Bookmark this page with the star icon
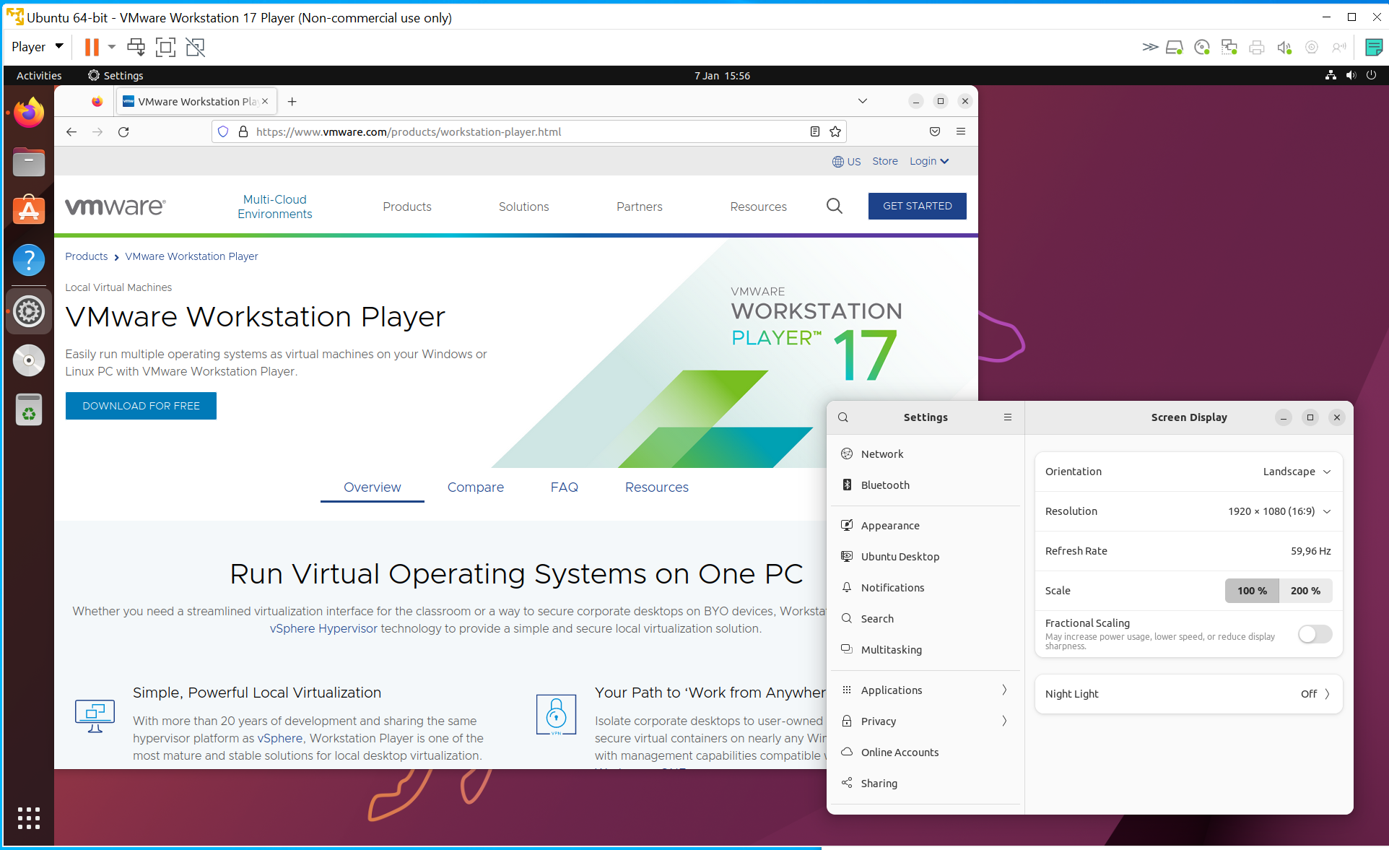This screenshot has width=1389, height=850. [x=835, y=131]
